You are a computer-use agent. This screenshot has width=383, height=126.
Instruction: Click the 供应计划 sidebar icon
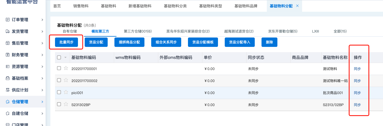pos(8,90)
